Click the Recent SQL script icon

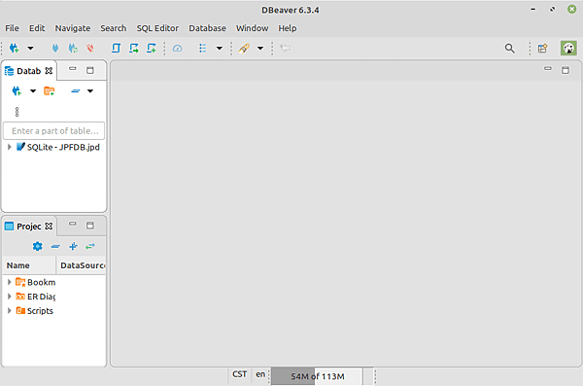click(134, 48)
